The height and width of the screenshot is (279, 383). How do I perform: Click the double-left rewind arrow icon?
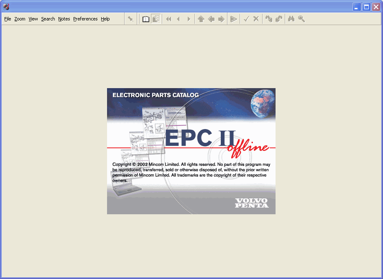(169, 19)
